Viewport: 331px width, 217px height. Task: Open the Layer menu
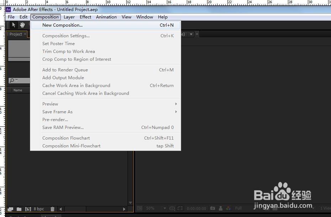pos(69,17)
